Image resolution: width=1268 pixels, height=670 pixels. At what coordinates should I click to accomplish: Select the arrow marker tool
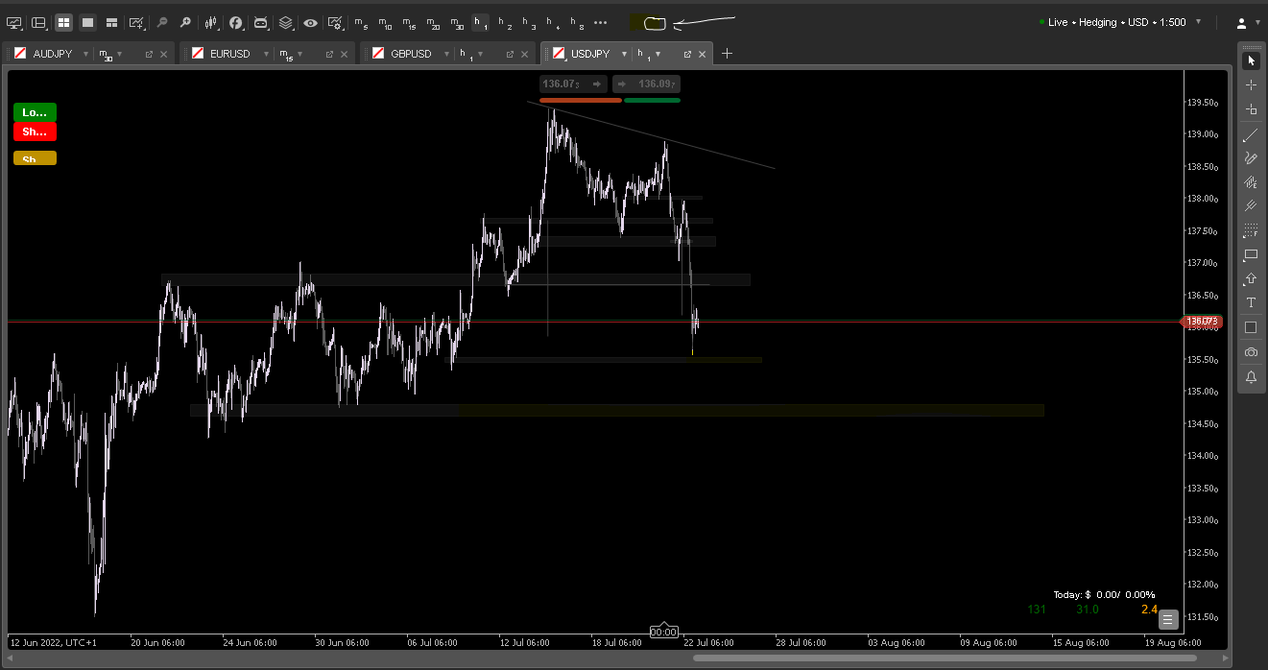[1251, 279]
